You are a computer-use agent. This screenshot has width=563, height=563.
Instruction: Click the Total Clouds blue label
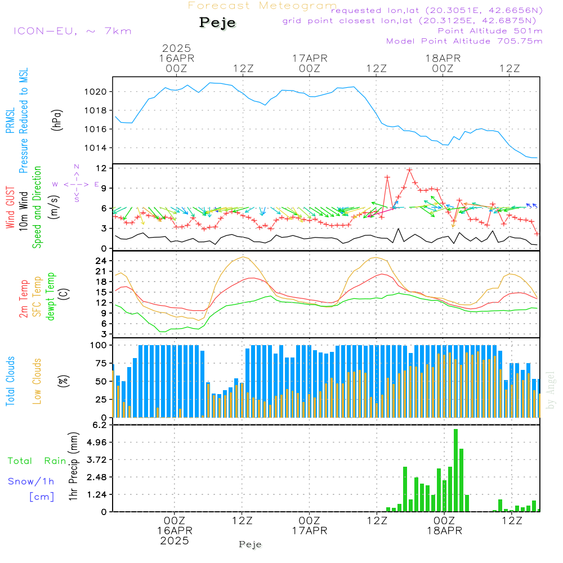tap(10, 381)
